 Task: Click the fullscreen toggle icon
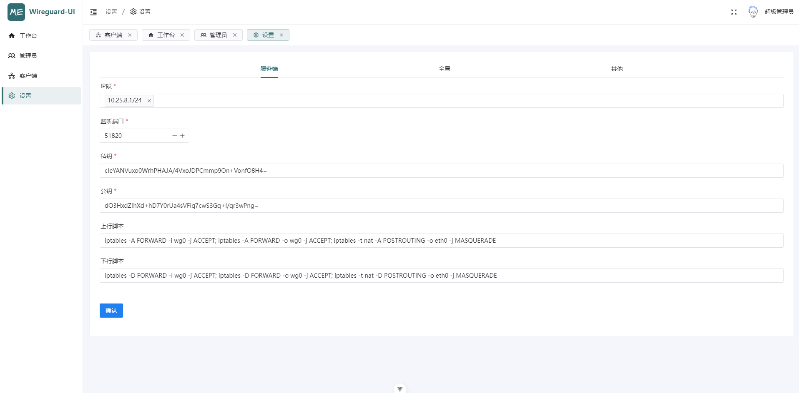click(734, 12)
